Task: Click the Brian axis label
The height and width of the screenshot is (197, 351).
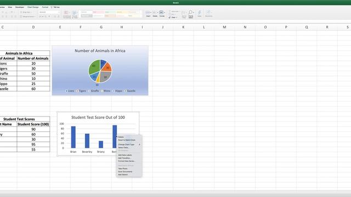Action: click(x=73, y=152)
